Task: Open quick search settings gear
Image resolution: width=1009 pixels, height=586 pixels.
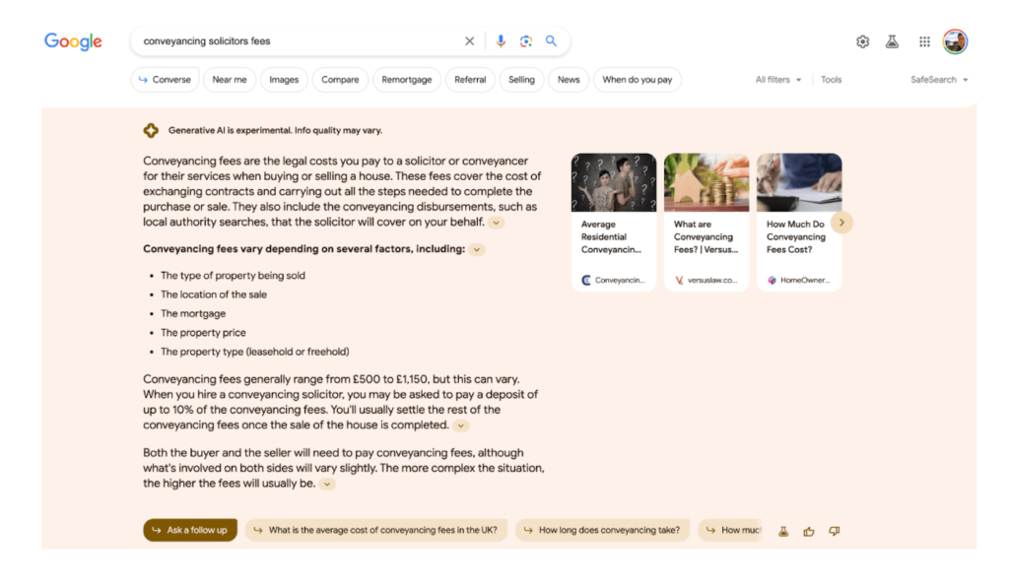Action: [x=862, y=40]
